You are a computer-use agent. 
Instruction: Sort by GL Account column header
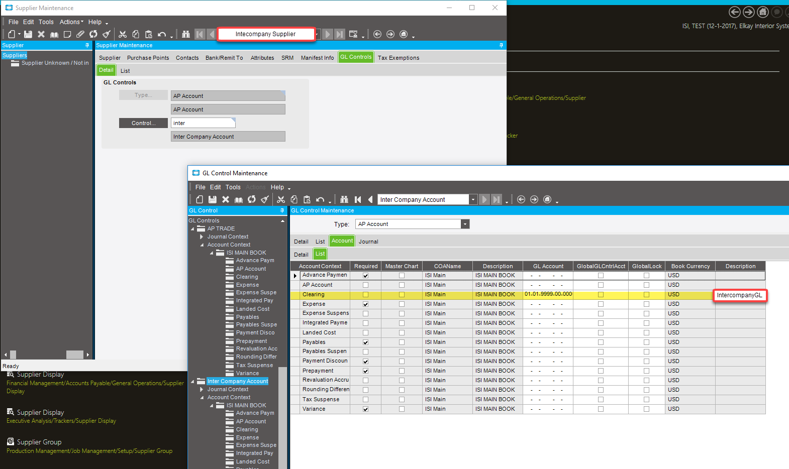[x=548, y=266]
